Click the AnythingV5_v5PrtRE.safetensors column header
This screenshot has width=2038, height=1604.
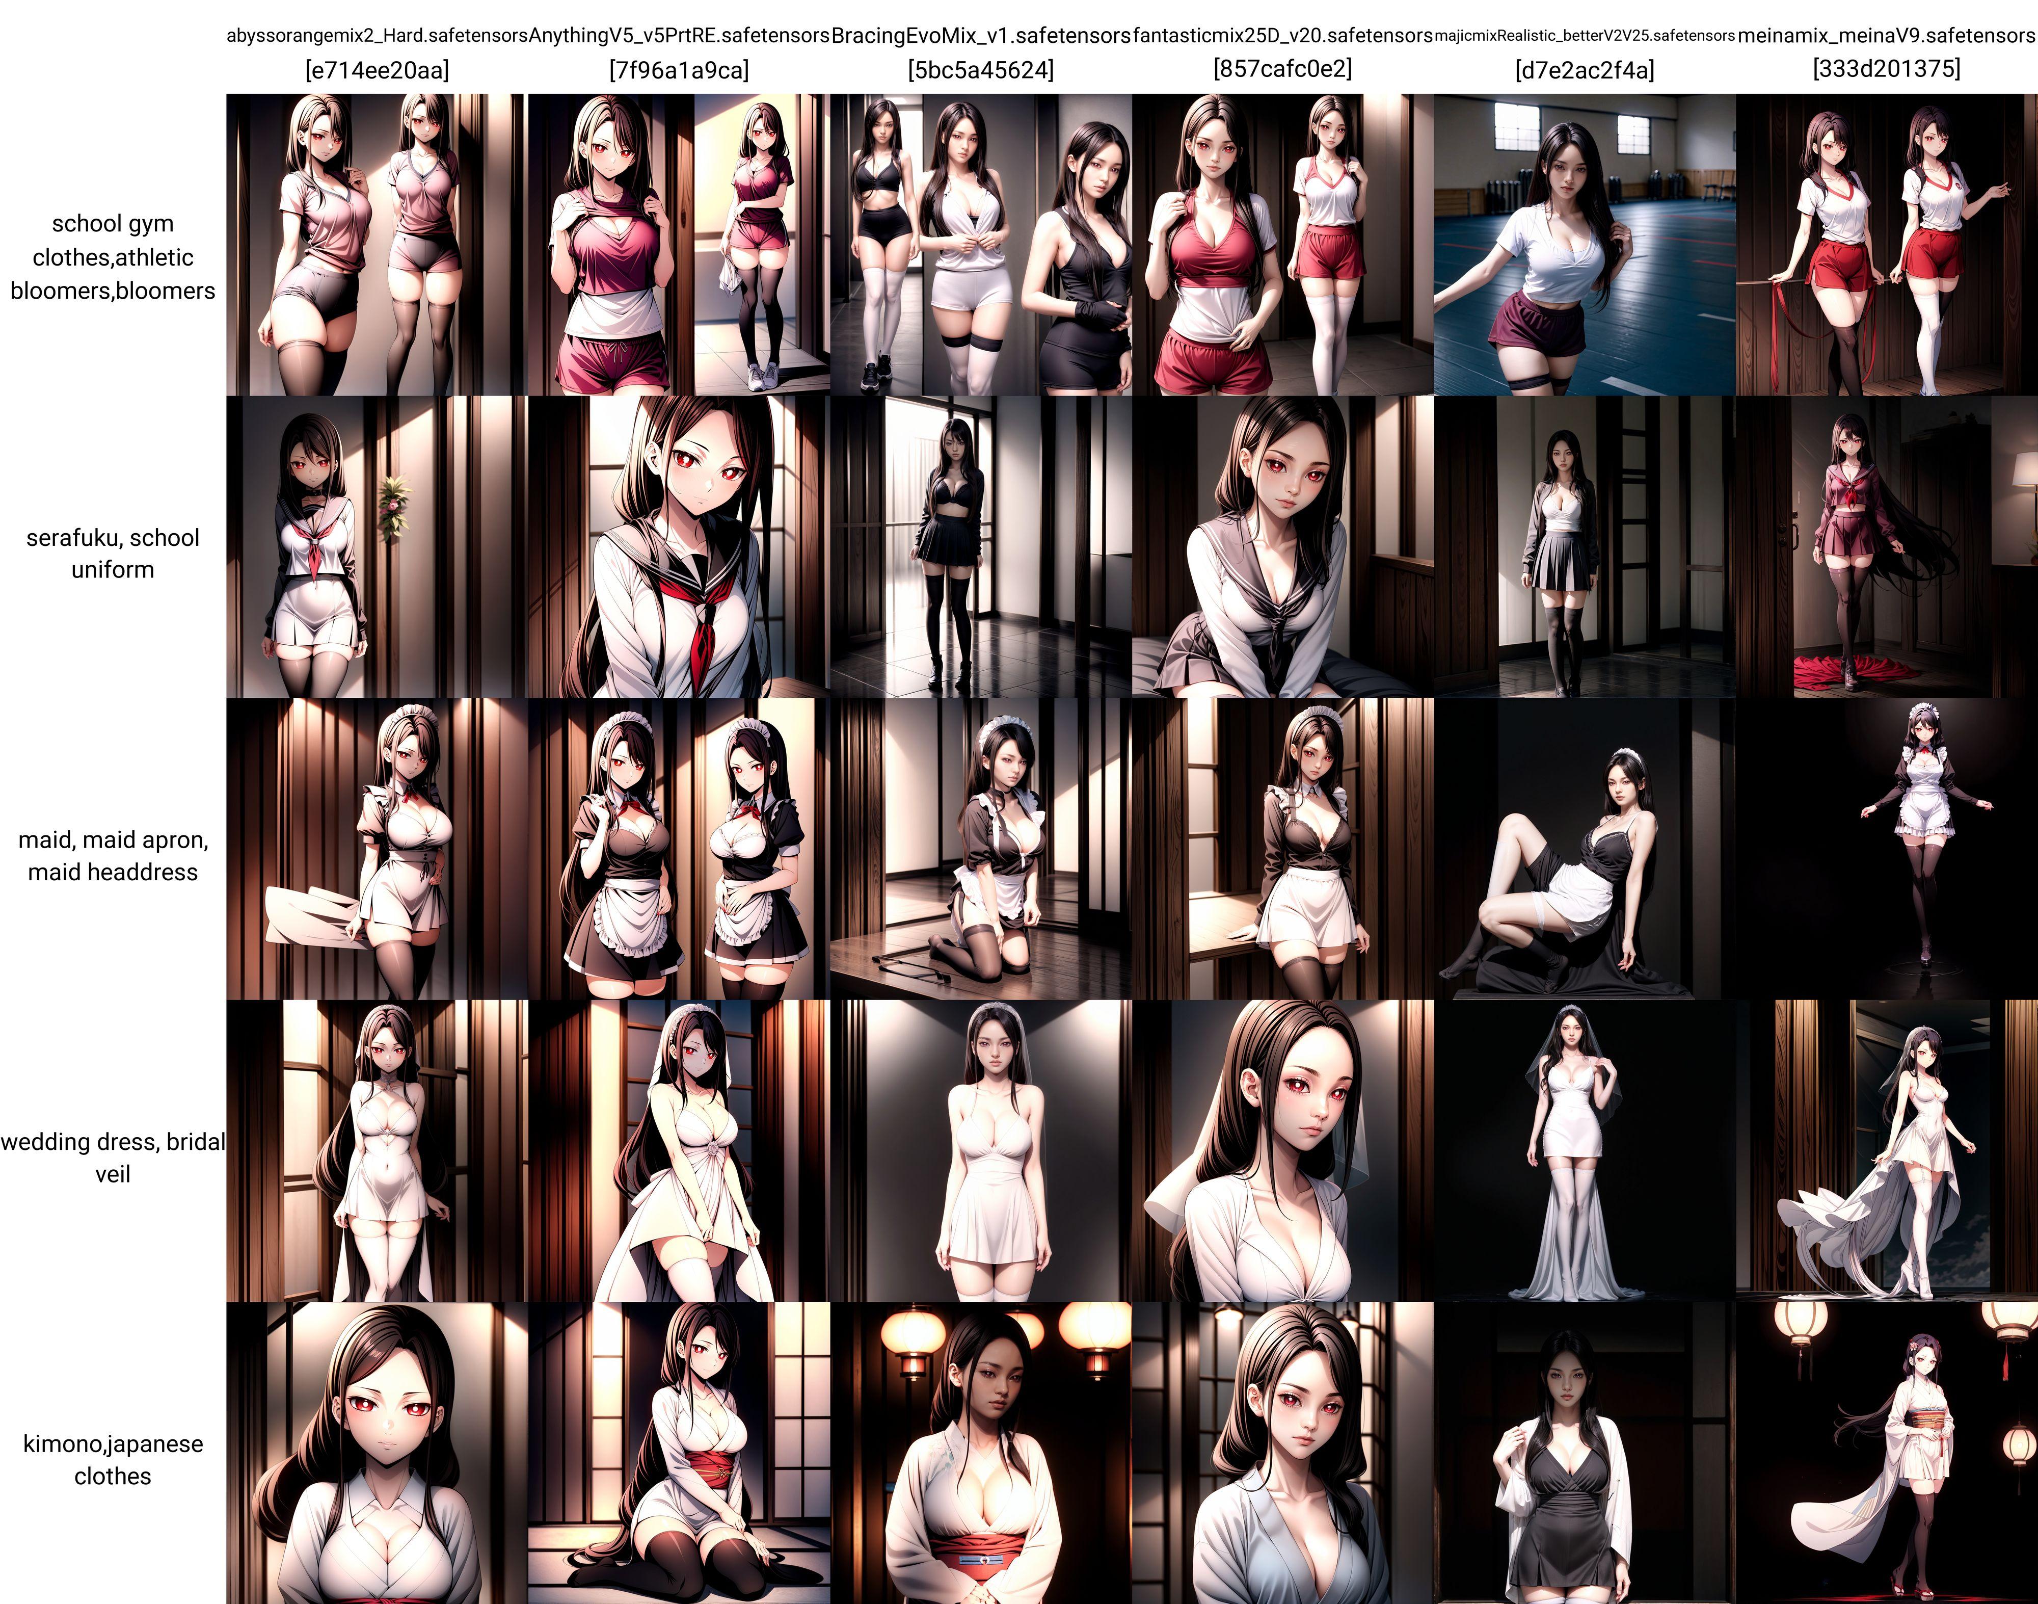pyautogui.click(x=679, y=37)
